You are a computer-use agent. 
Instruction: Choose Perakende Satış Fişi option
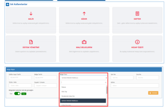tap(83, 96)
